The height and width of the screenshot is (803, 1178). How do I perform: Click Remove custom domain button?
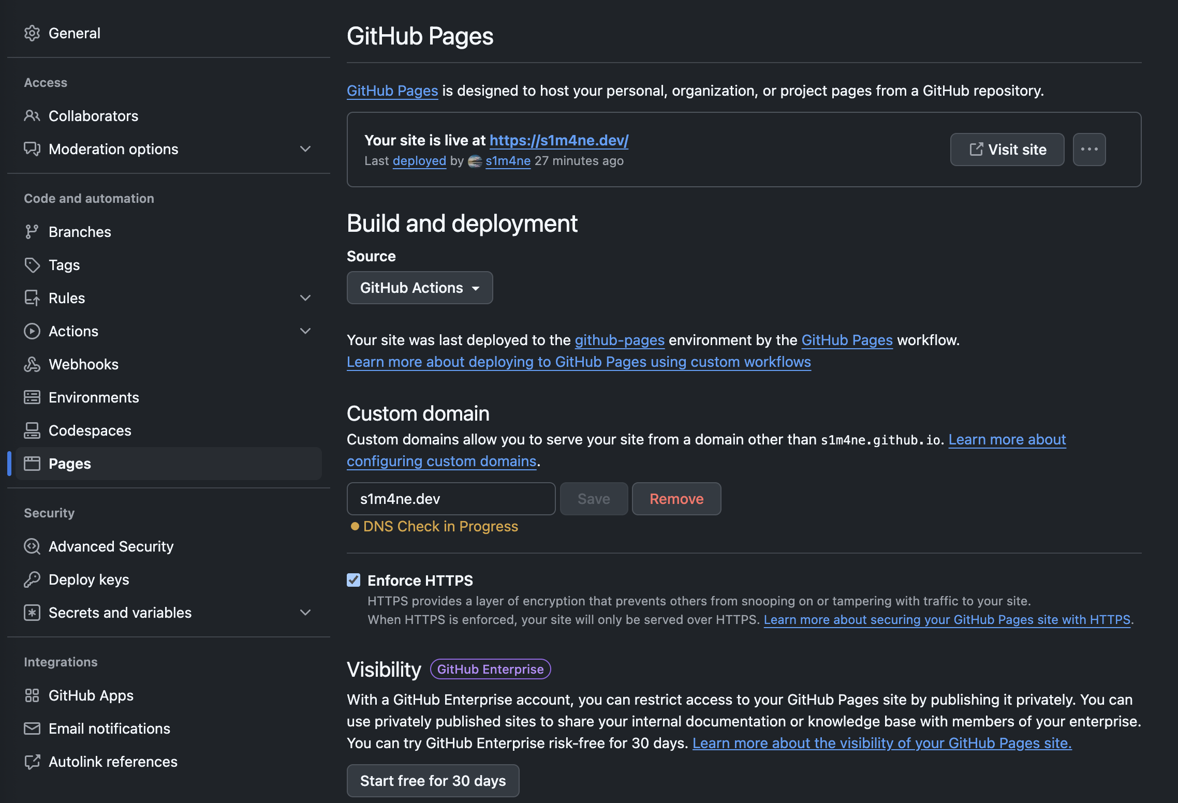[676, 499]
